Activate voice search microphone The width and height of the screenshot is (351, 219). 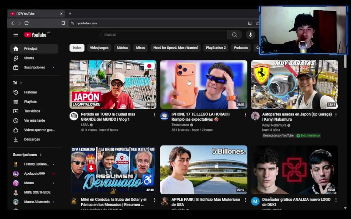(x=250, y=35)
